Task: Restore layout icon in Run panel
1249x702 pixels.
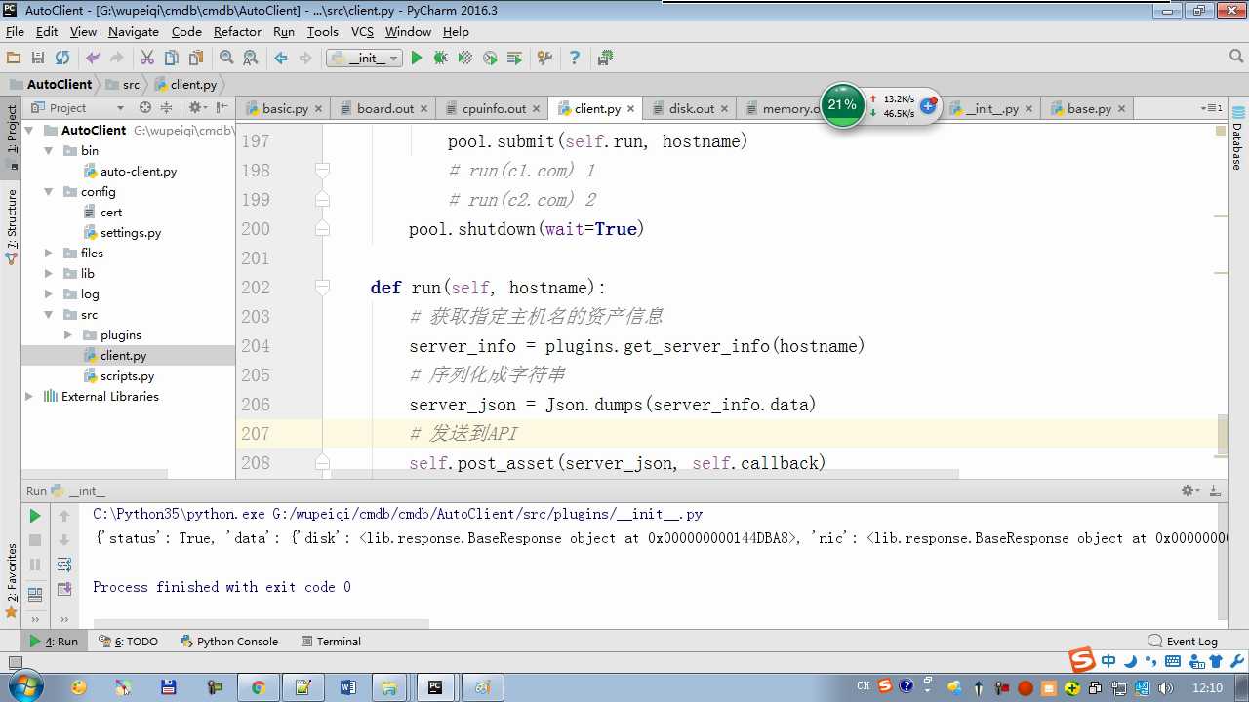Action: tap(35, 594)
